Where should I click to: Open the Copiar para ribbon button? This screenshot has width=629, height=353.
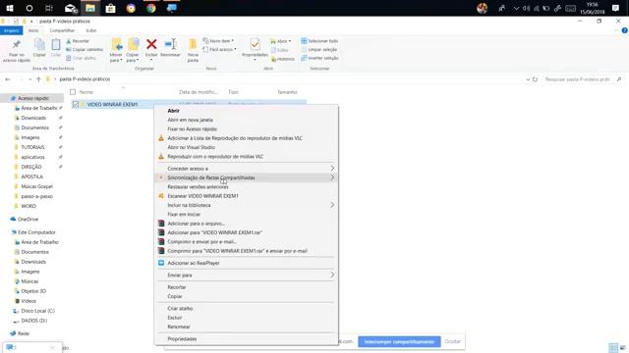tap(133, 51)
